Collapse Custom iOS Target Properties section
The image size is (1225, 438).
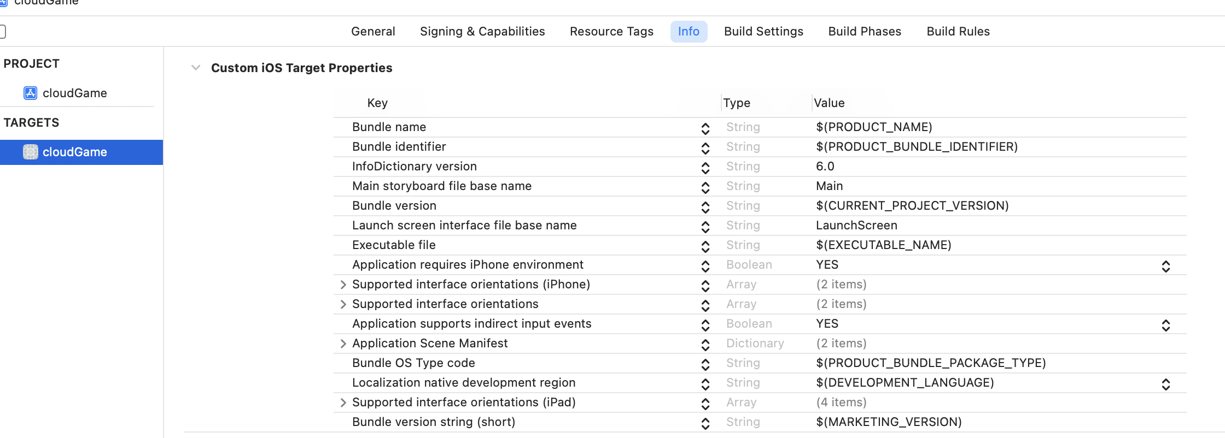pyautogui.click(x=196, y=68)
